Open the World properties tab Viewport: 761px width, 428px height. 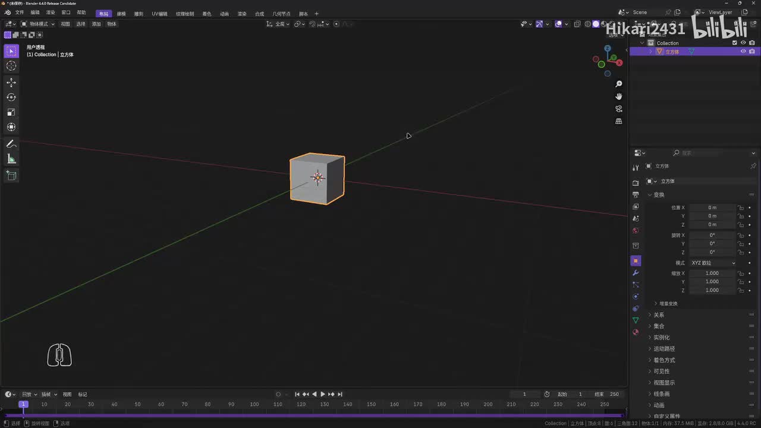point(636,231)
